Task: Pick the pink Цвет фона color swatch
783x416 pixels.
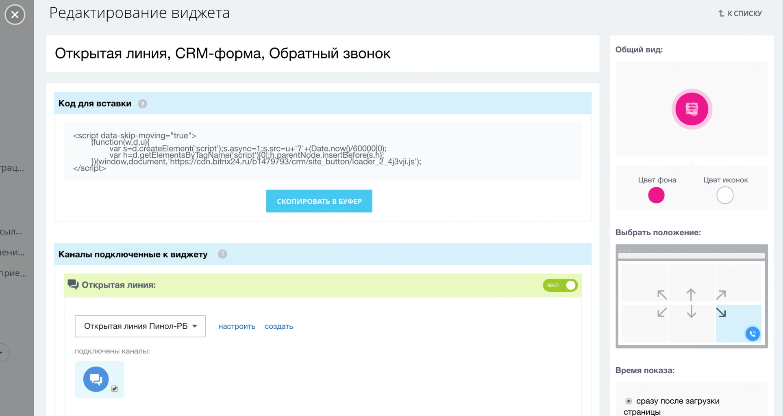Action: 656,195
